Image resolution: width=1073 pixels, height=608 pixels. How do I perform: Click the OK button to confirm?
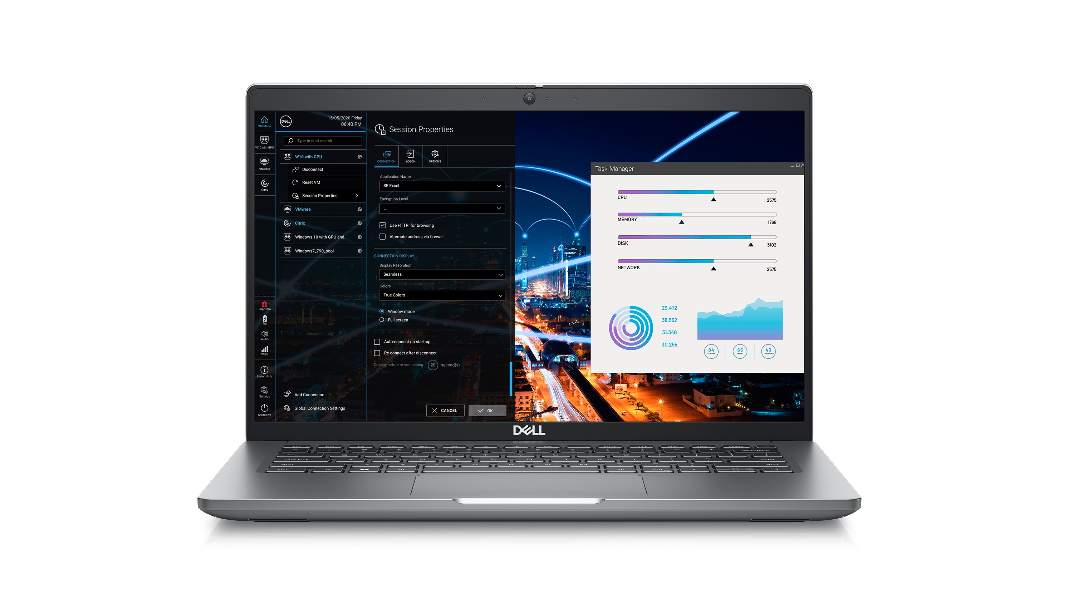484,410
